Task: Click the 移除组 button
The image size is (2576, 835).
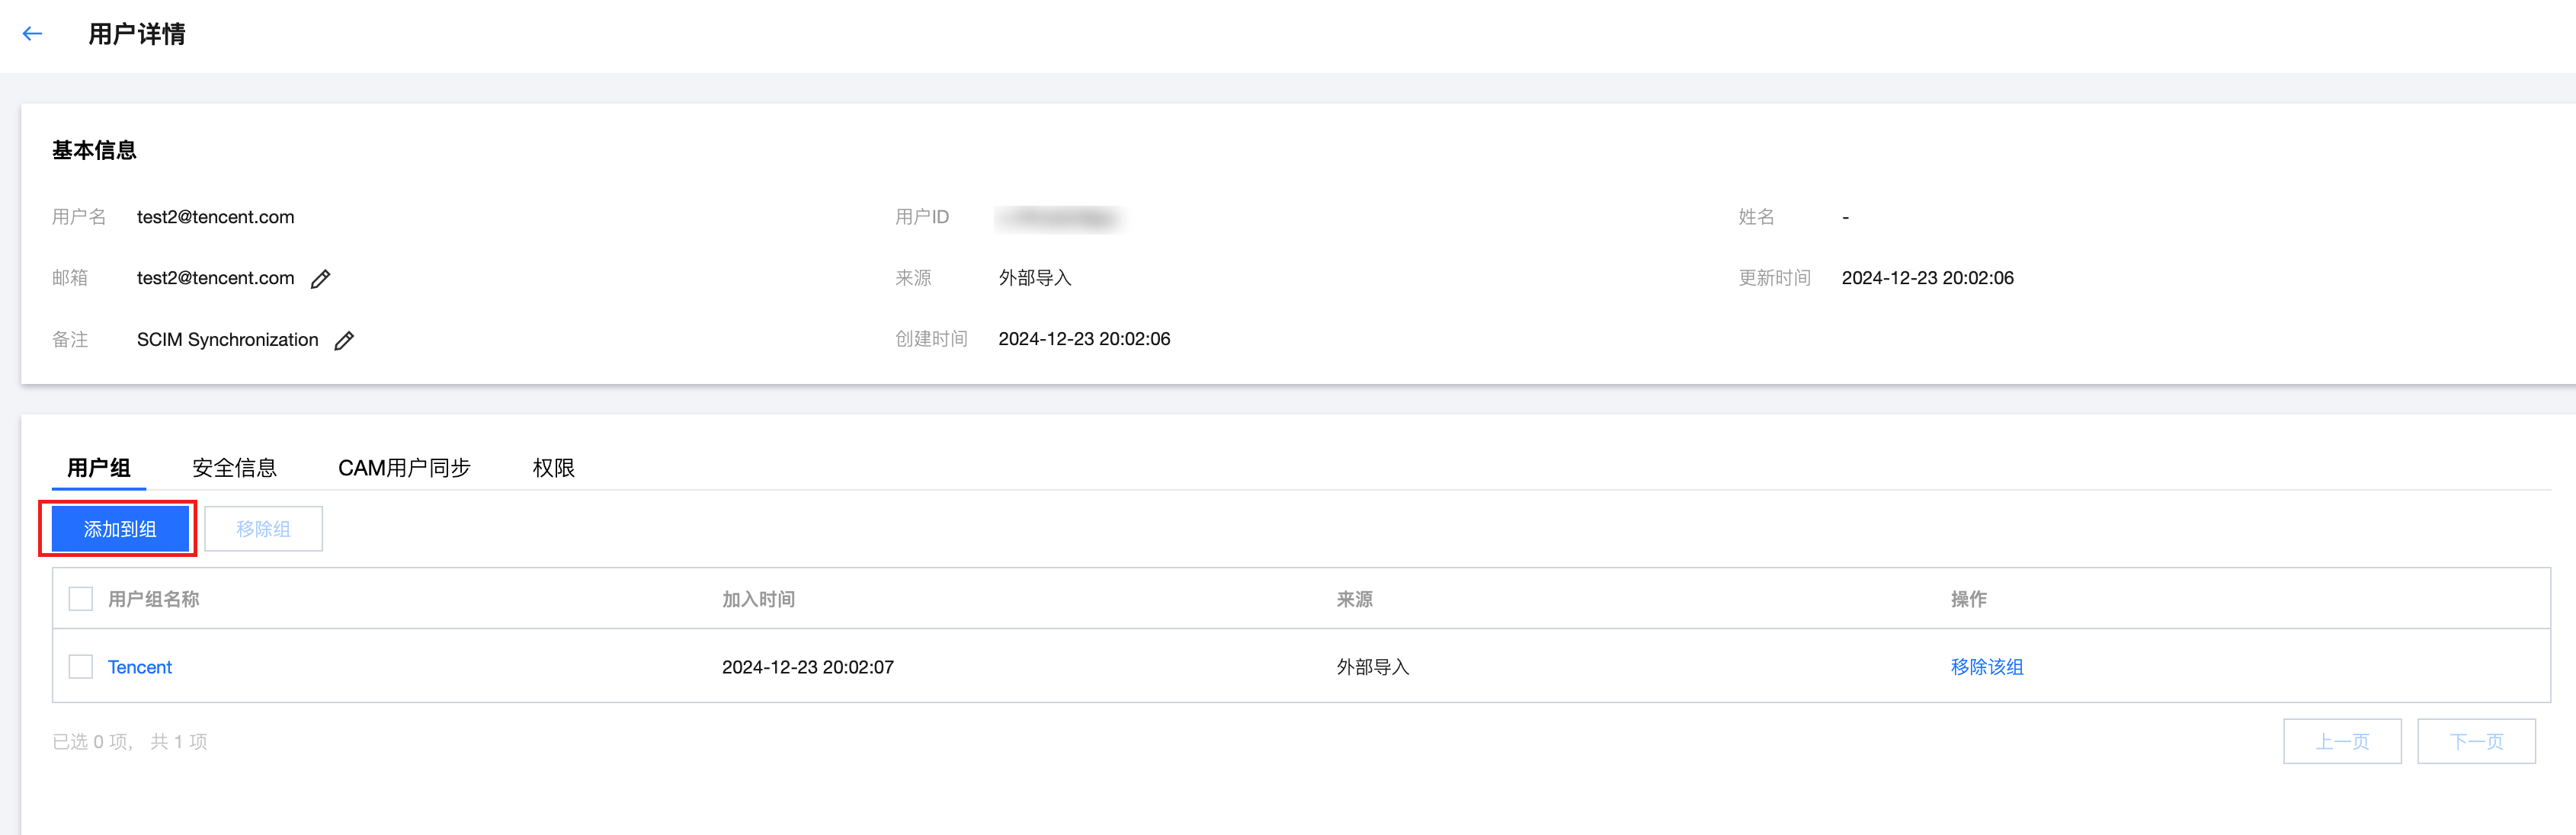Action: (x=263, y=529)
